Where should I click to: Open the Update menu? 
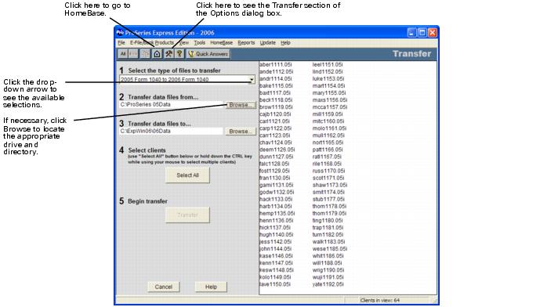point(267,42)
